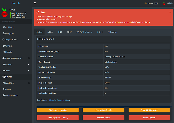Click the hostname value badge
The height and width of the screenshot is (123, 174).
pyautogui.click(x=156, y=3)
